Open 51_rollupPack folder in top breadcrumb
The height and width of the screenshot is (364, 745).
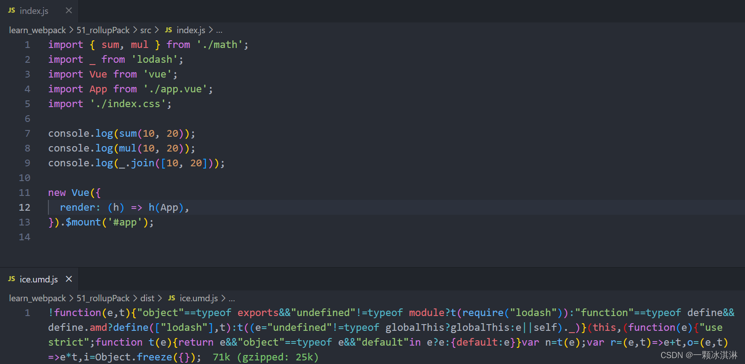pos(103,30)
